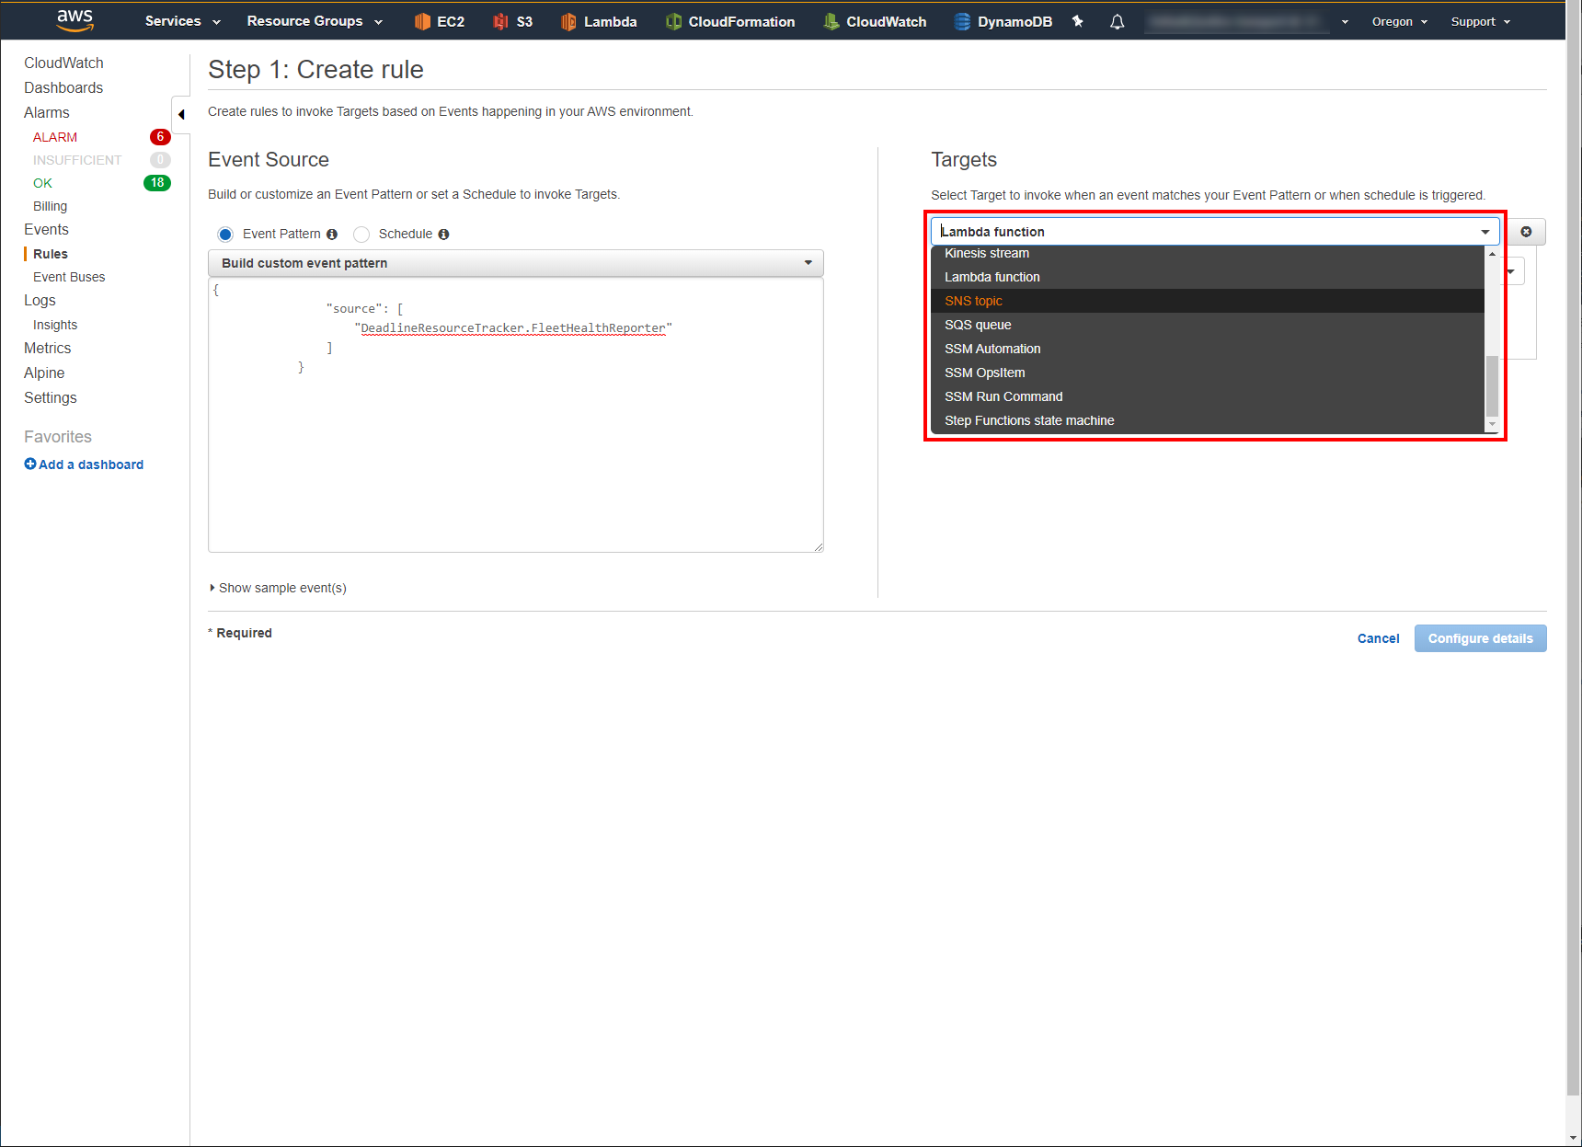Open the S3 service shortcut
The image size is (1582, 1147).
[x=512, y=21]
